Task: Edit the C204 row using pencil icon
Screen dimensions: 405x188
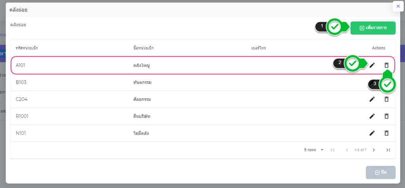Action: (x=372, y=99)
